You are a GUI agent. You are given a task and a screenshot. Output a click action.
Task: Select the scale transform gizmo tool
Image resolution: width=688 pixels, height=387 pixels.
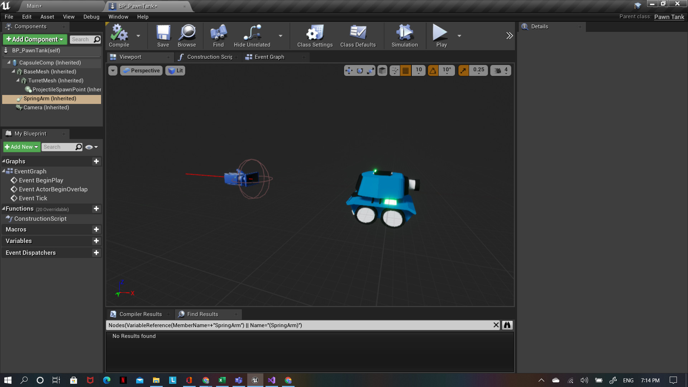point(371,71)
